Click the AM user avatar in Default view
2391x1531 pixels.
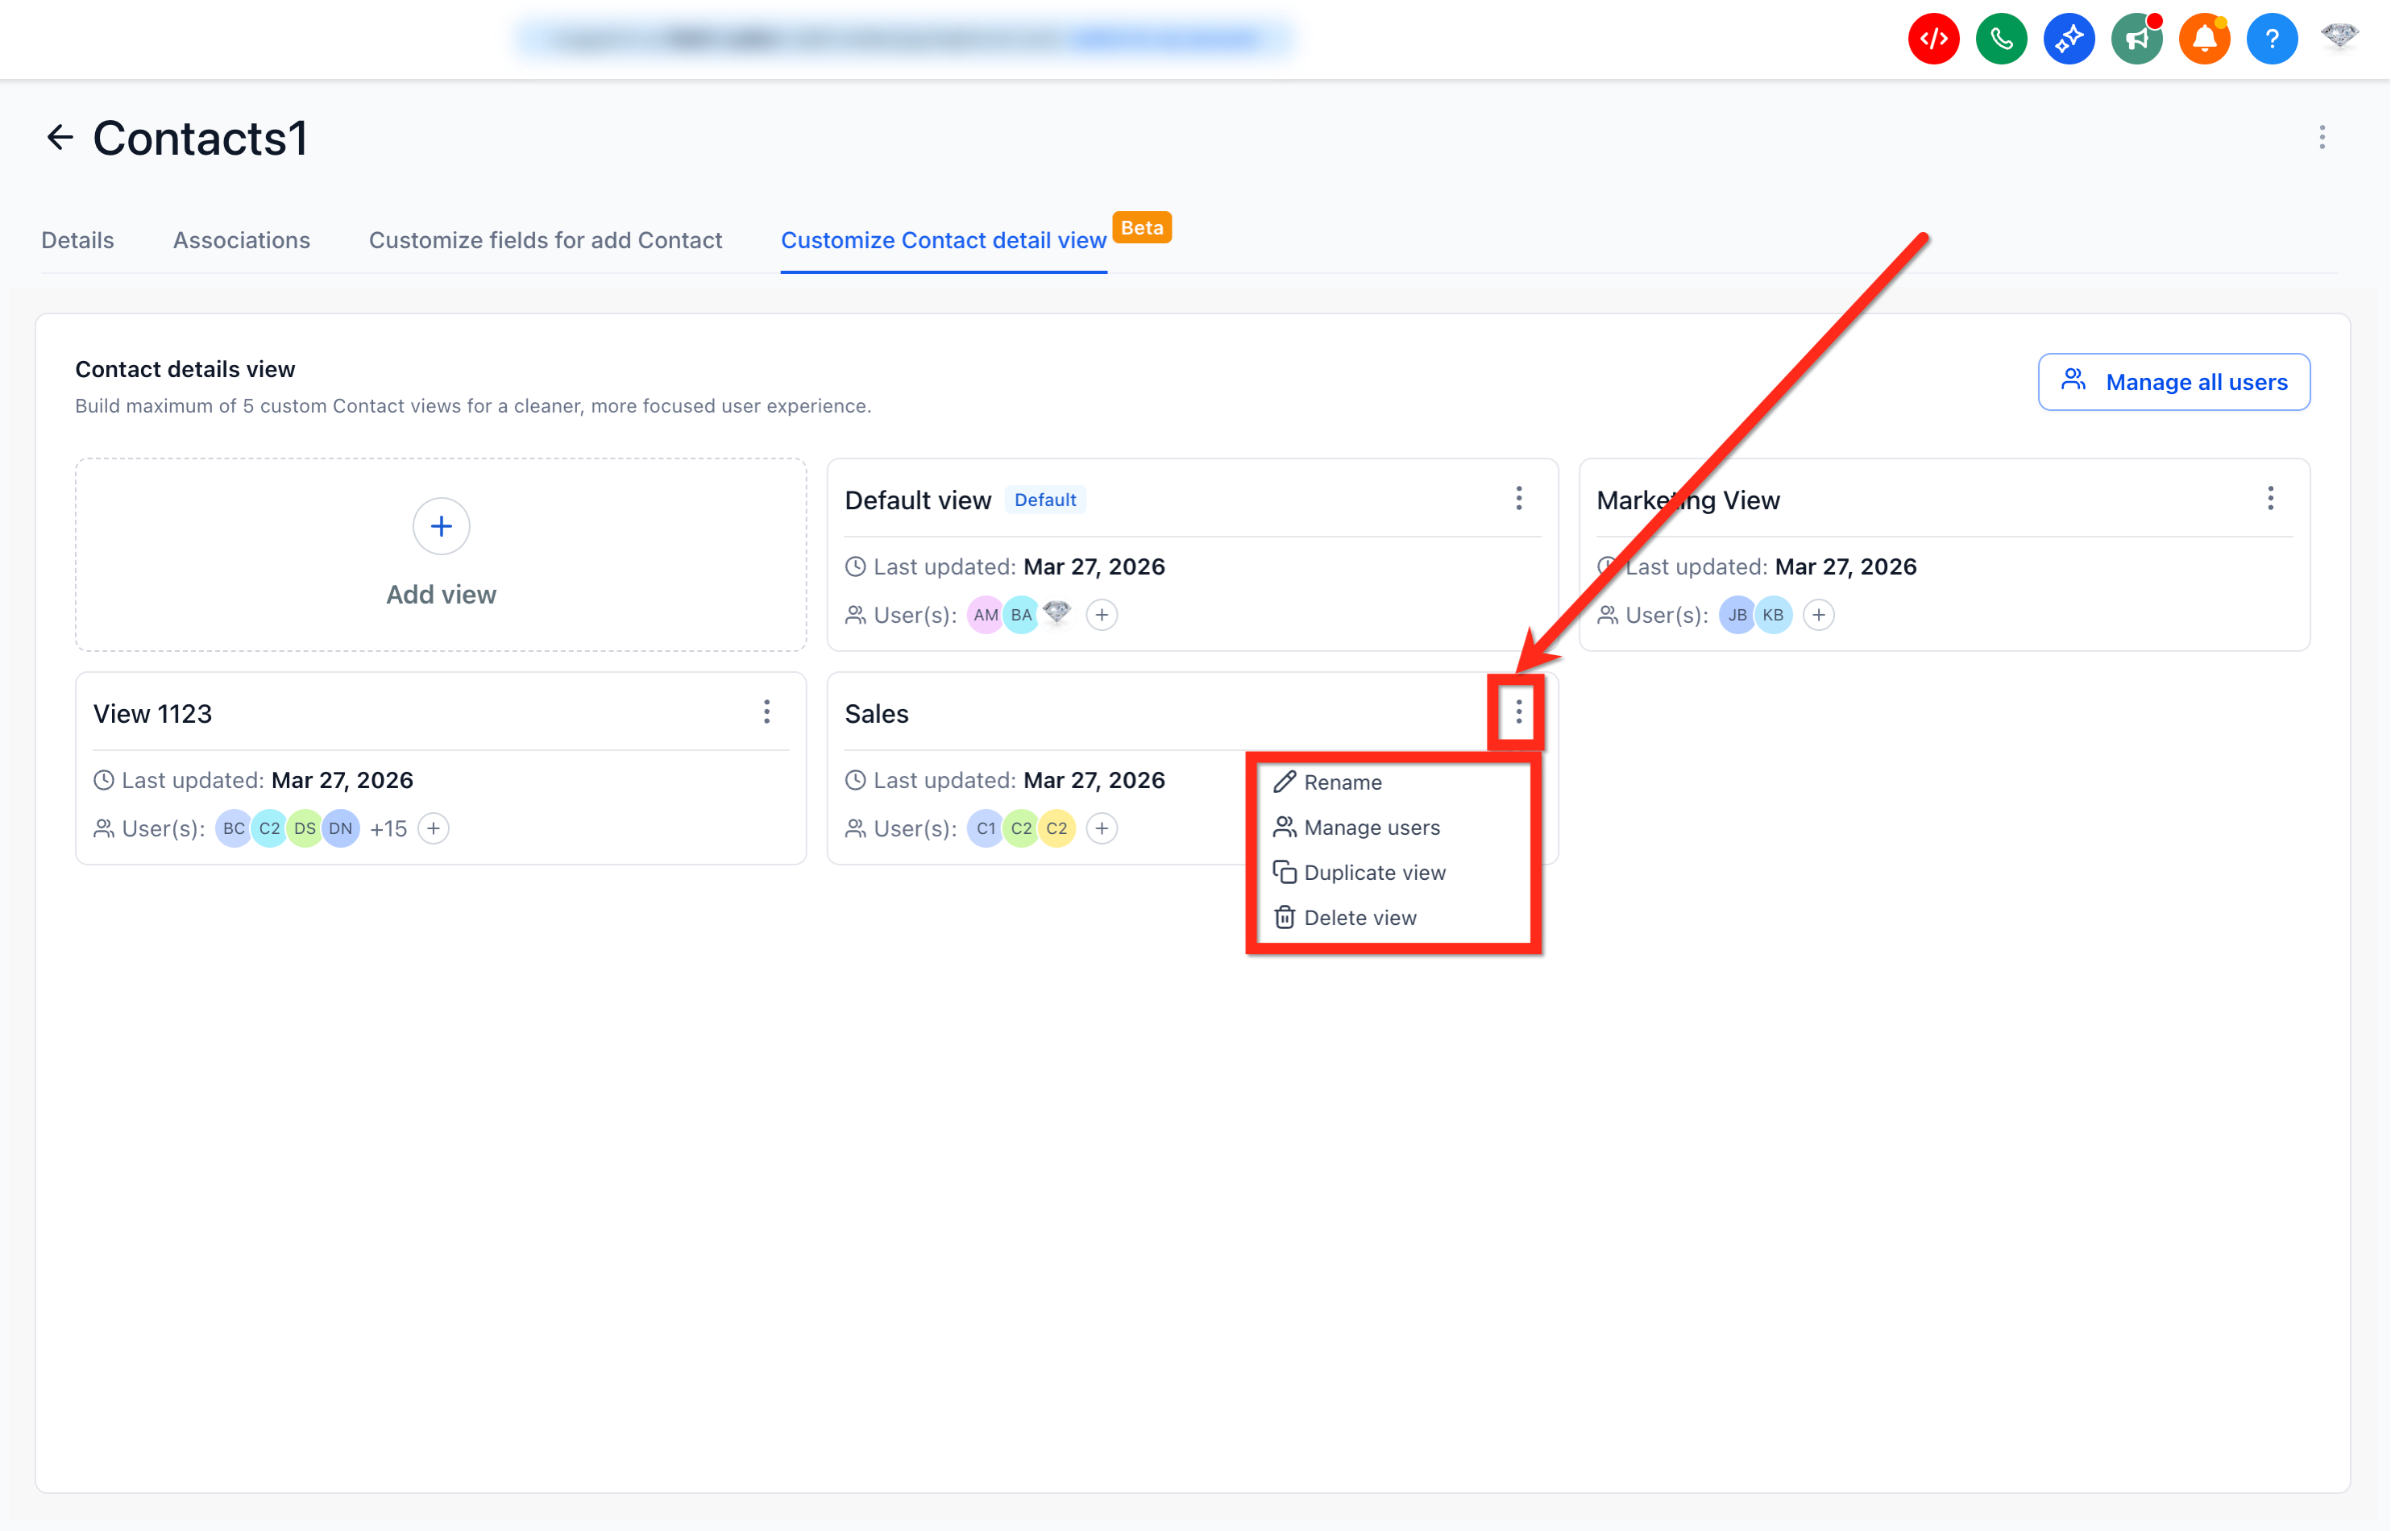pos(986,616)
